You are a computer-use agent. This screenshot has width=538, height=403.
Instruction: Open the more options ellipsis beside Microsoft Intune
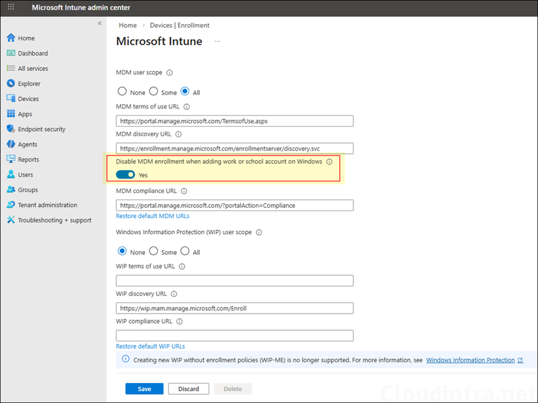coord(217,41)
